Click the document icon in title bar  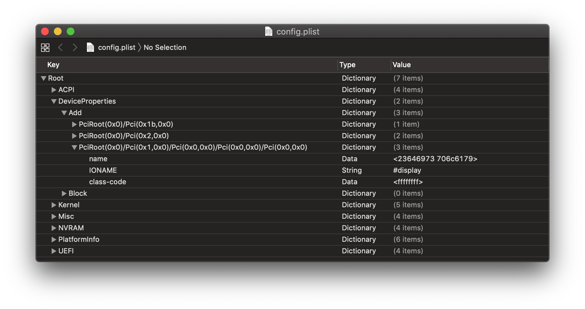[269, 31]
